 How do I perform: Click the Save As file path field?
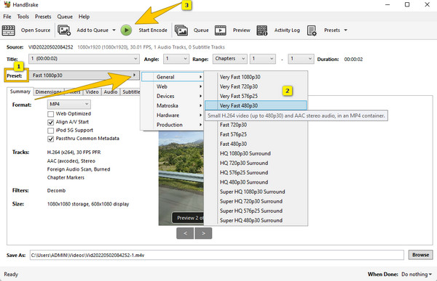pos(217,255)
